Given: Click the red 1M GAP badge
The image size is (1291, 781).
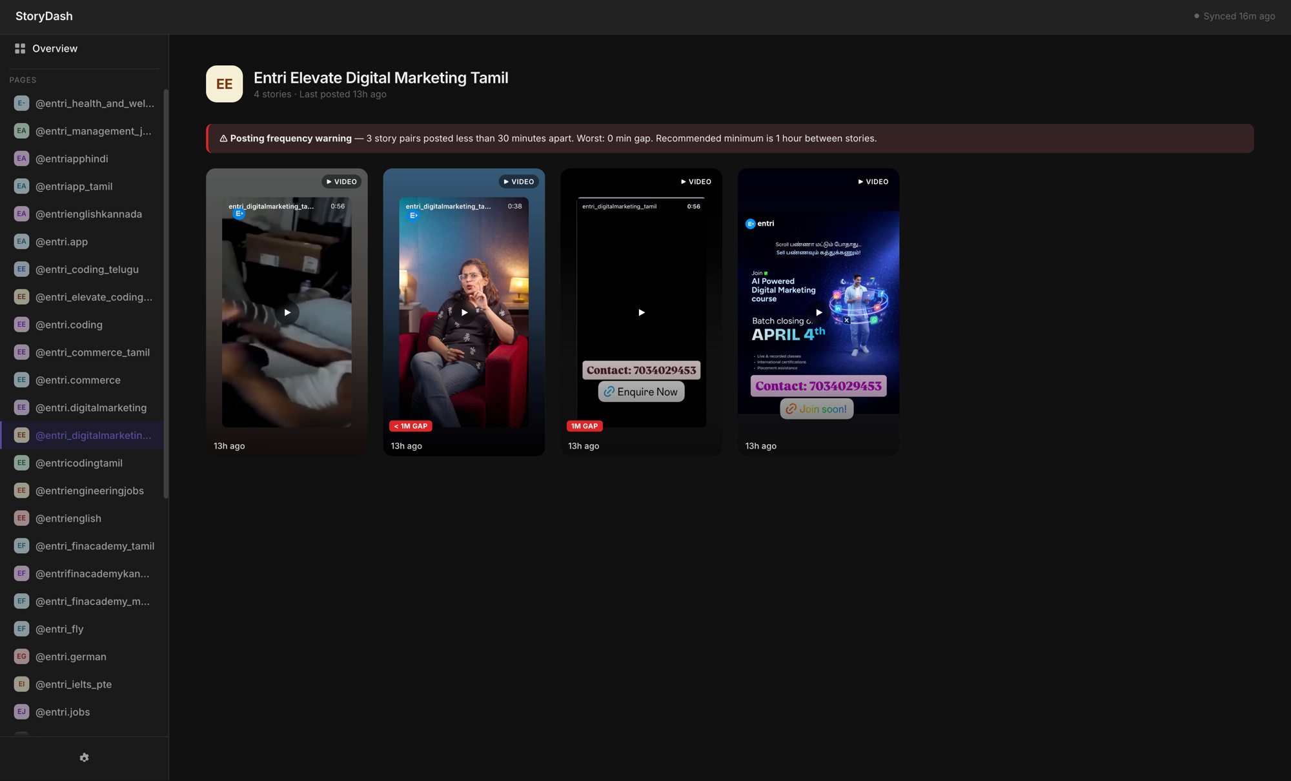Looking at the screenshot, I should (584, 426).
